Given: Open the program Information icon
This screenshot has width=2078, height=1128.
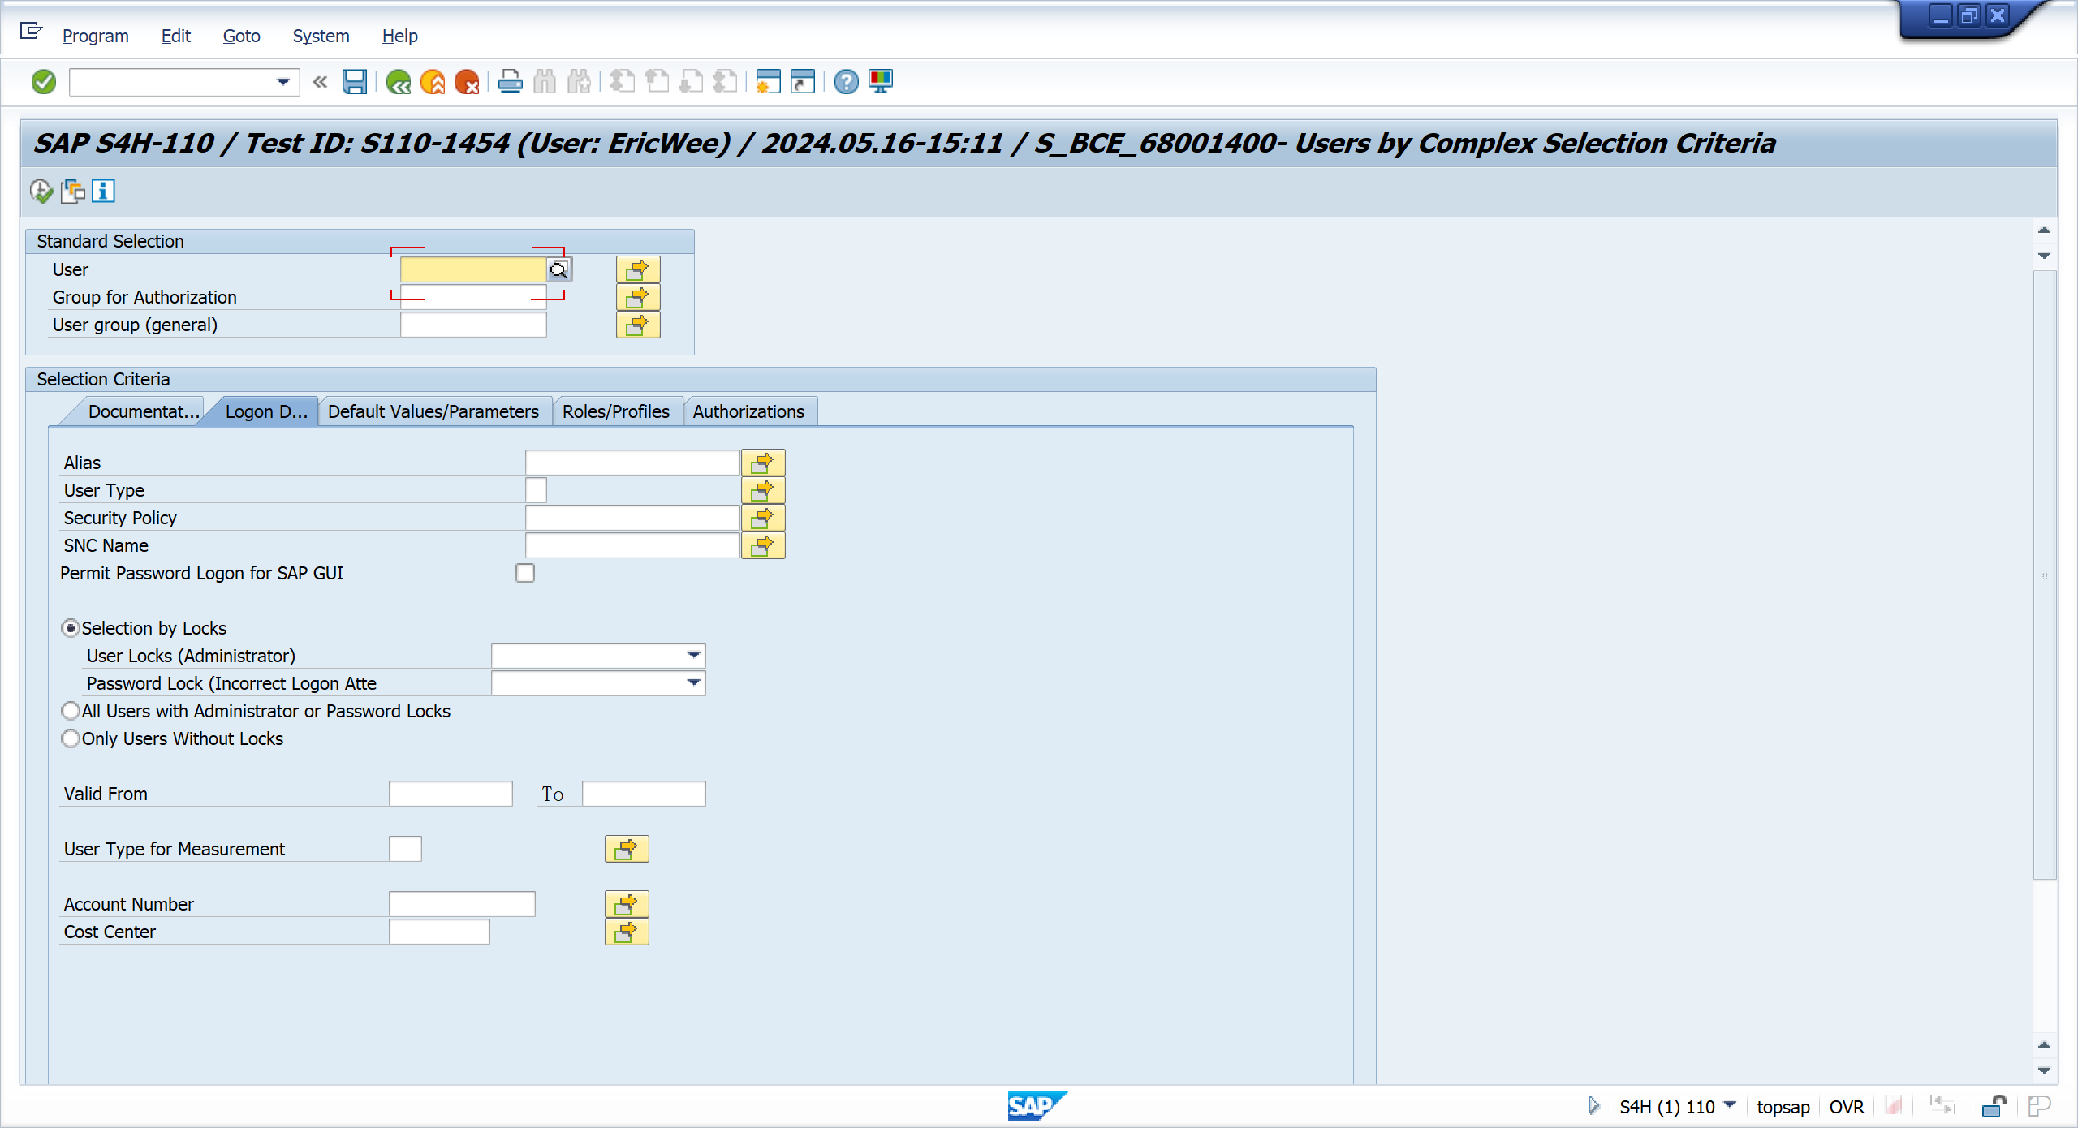Looking at the screenshot, I should point(103,192).
